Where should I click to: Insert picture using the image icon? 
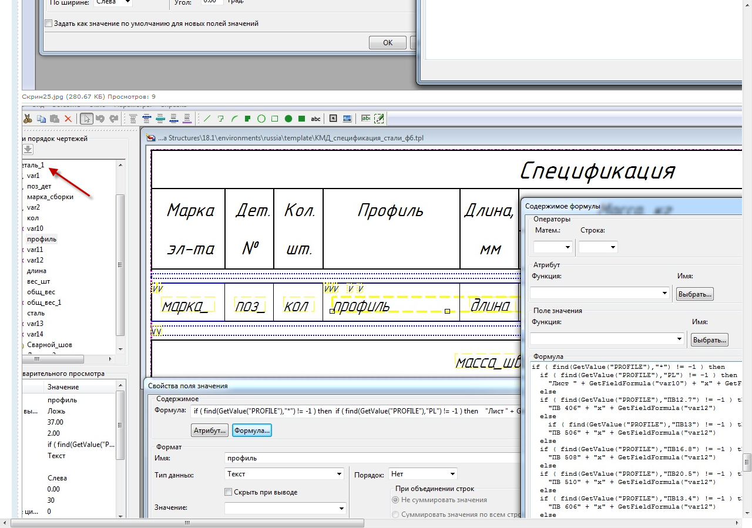[347, 119]
